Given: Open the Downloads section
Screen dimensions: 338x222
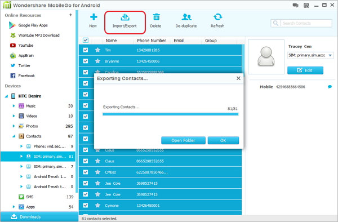Looking at the screenshot, I should tap(39, 216).
